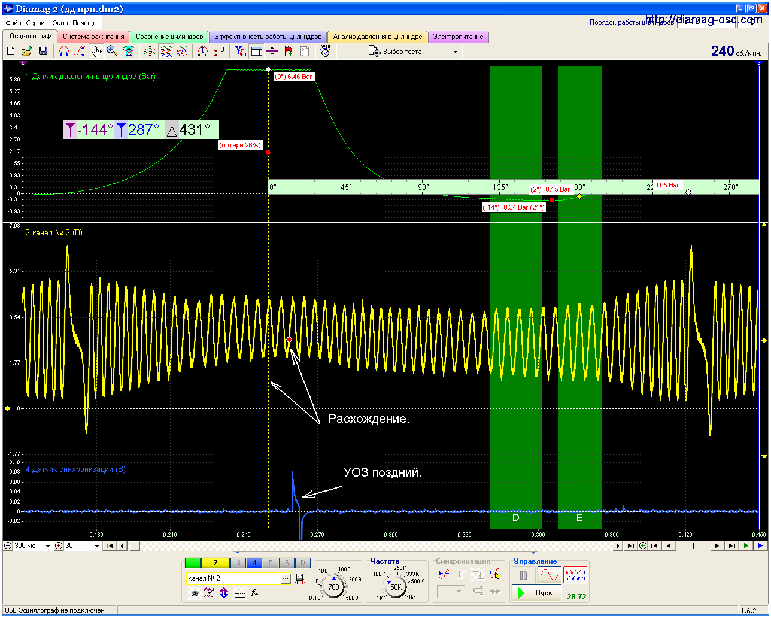Switch to Электропитание tab
The image size is (771, 618).
[x=458, y=37]
